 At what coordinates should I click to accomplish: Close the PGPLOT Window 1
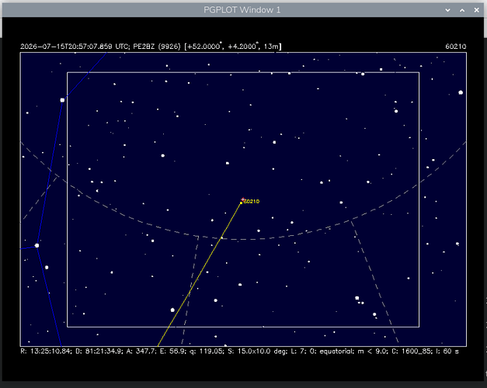[476, 10]
